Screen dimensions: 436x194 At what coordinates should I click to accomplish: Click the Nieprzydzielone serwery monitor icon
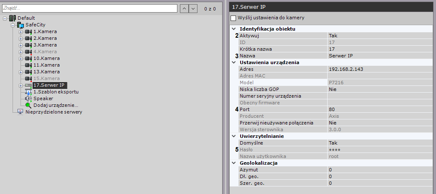[x=20, y=112]
